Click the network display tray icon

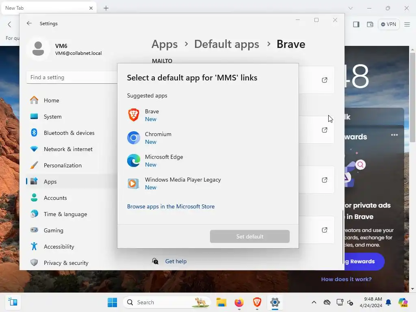coord(340,302)
